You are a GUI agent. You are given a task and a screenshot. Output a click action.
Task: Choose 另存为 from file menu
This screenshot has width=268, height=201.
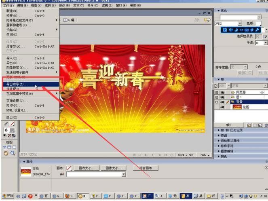(x=31, y=47)
